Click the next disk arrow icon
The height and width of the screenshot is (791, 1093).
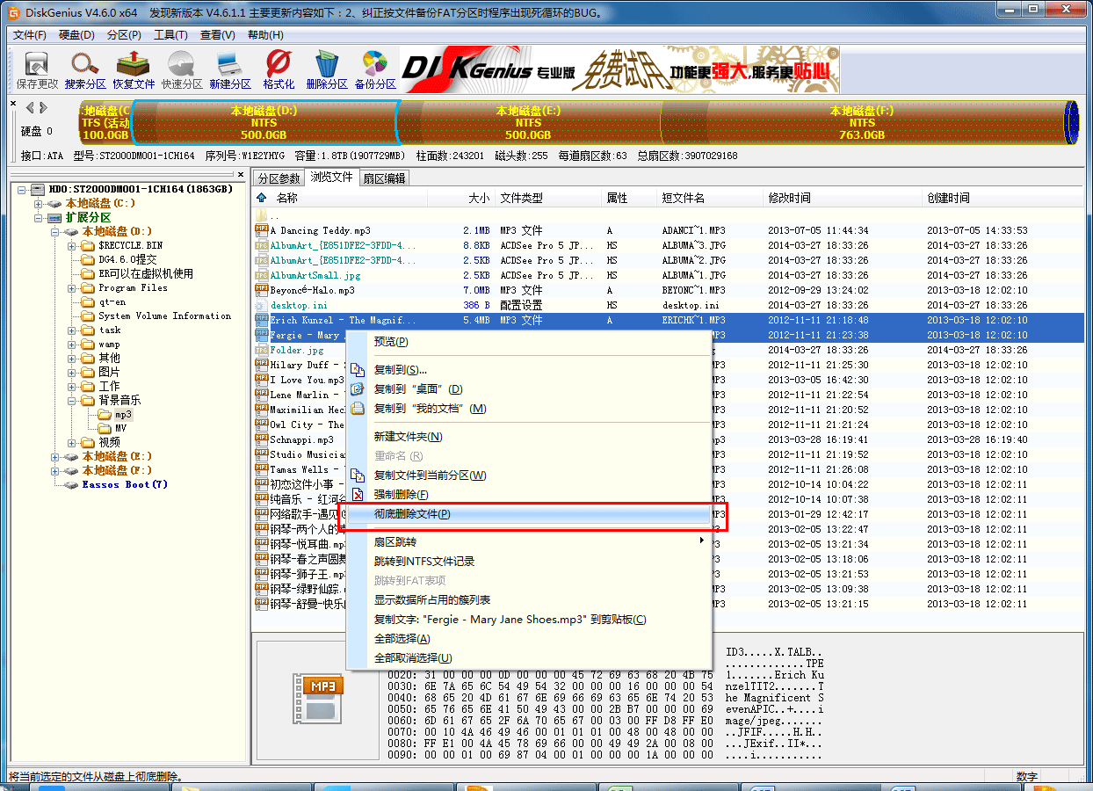click(42, 107)
